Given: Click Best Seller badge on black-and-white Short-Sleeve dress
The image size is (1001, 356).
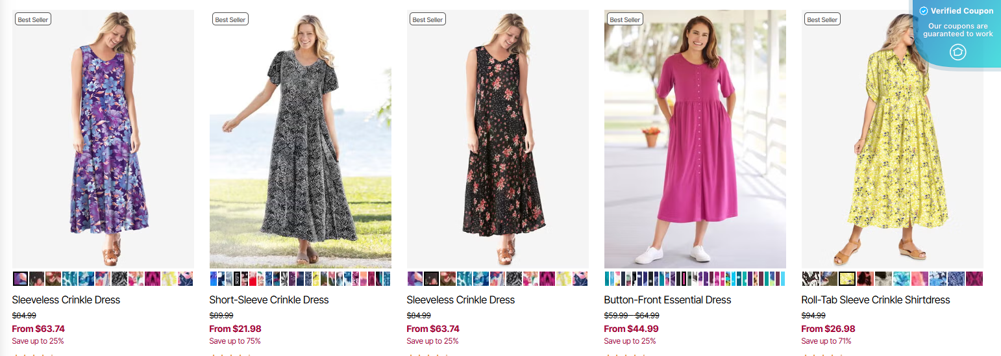Looking at the screenshot, I should tap(230, 19).
